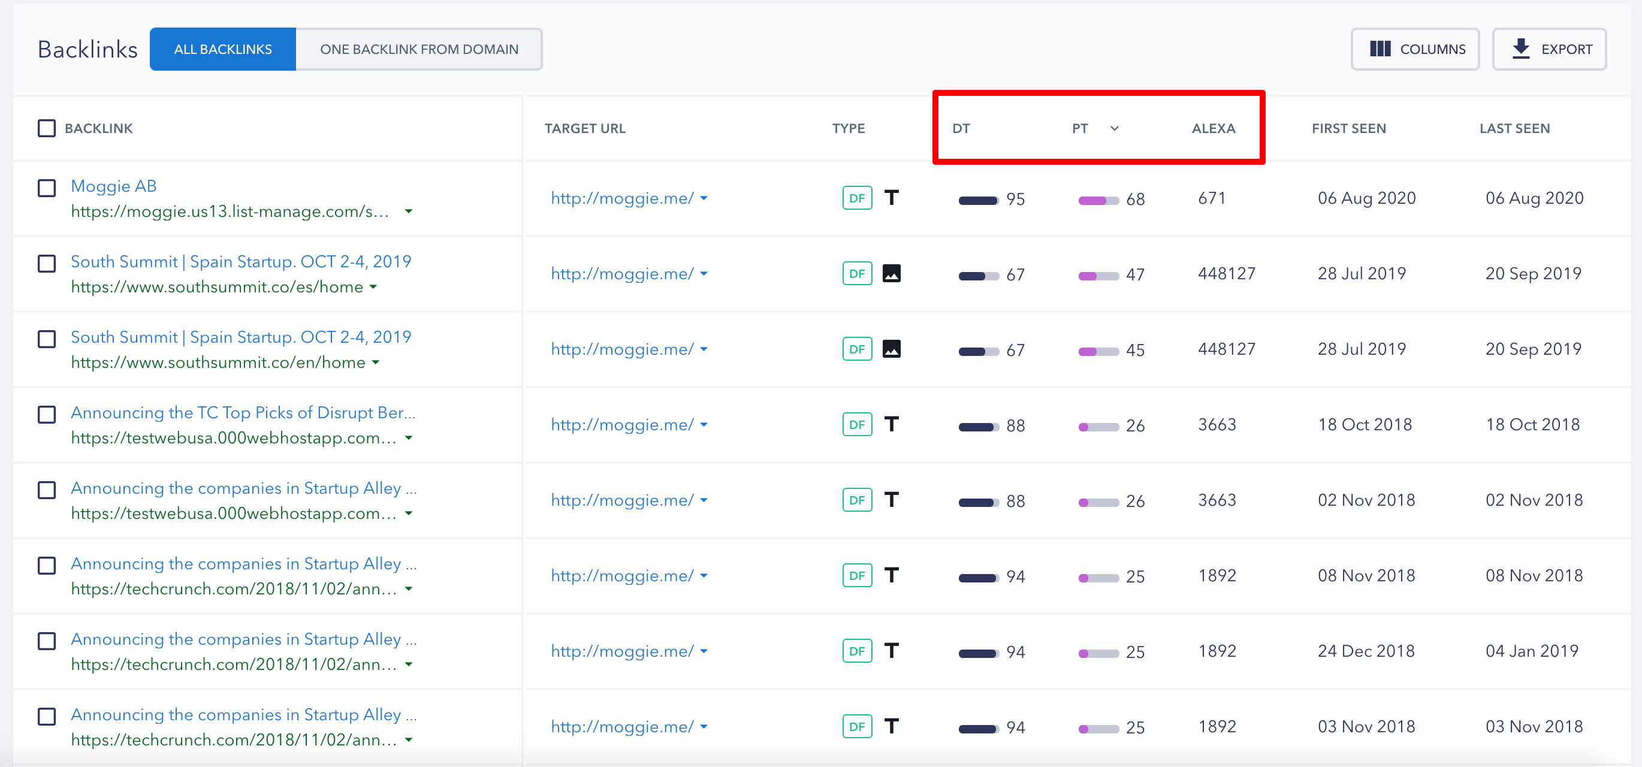Click the DF badge in Moggie AB row
The image size is (1642, 767).
click(857, 198)
